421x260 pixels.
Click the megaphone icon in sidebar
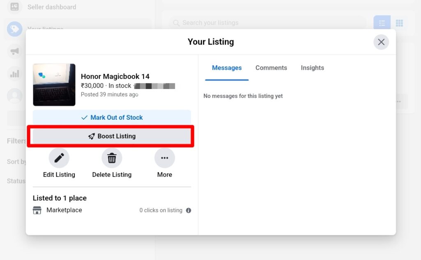tap(14, 51)
